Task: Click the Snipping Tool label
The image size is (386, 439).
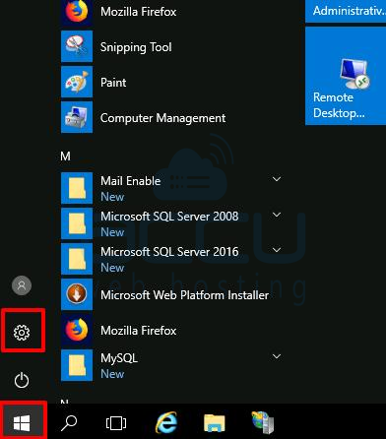Action: (x=136, y=47)
